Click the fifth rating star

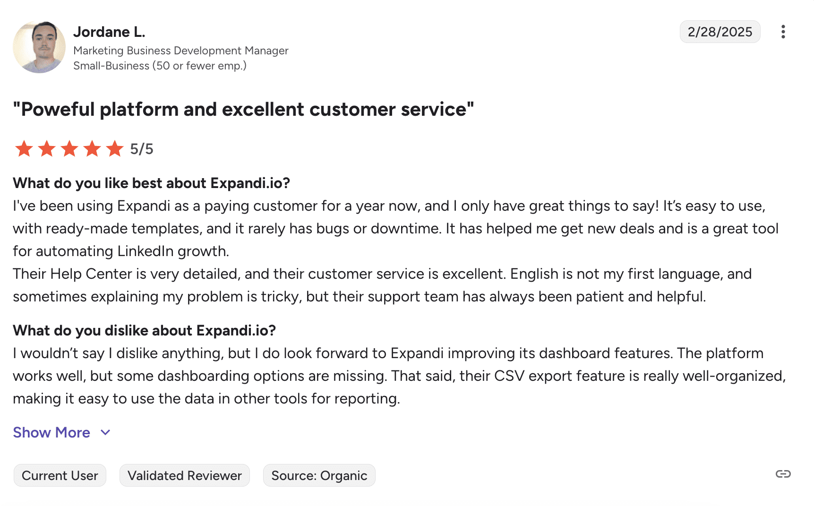coord(115,149)
